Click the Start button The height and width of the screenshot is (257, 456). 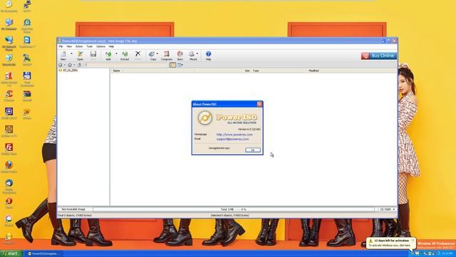11,253
